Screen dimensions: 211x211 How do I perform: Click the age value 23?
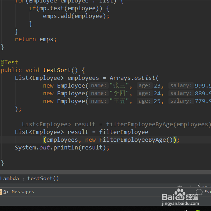[157, 86]
